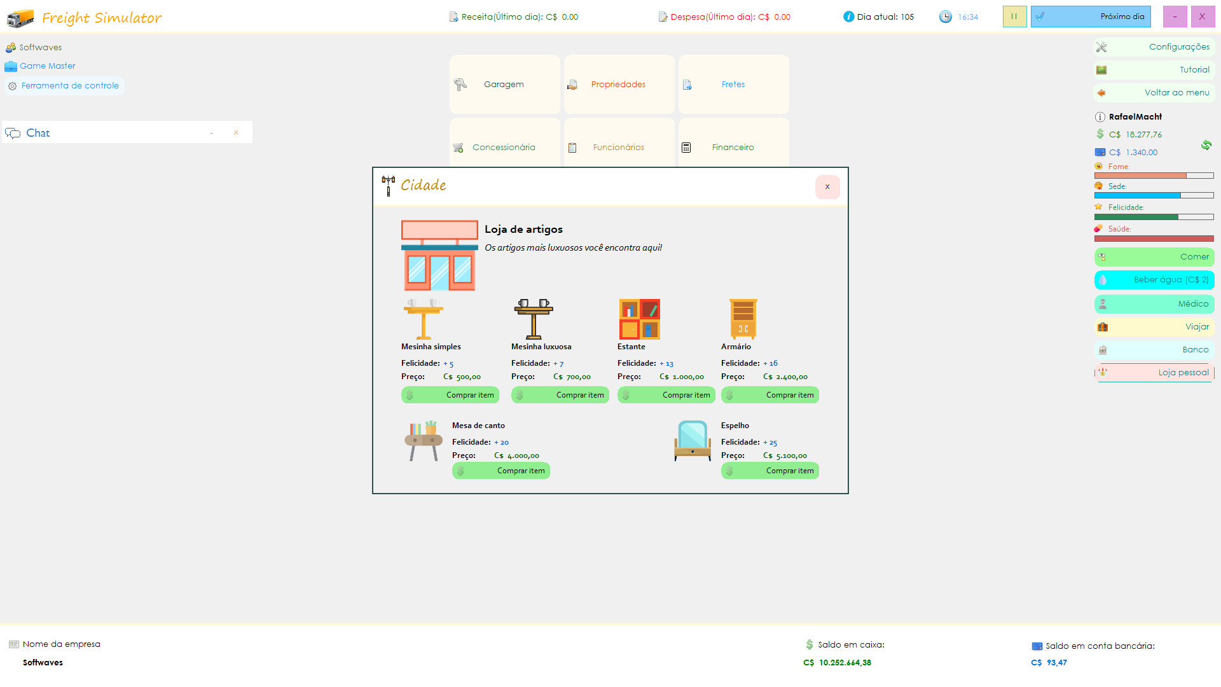Viewport: 1221px width, 687px height.
Task: Close the Cidade dialog
Action: (827, 187)
